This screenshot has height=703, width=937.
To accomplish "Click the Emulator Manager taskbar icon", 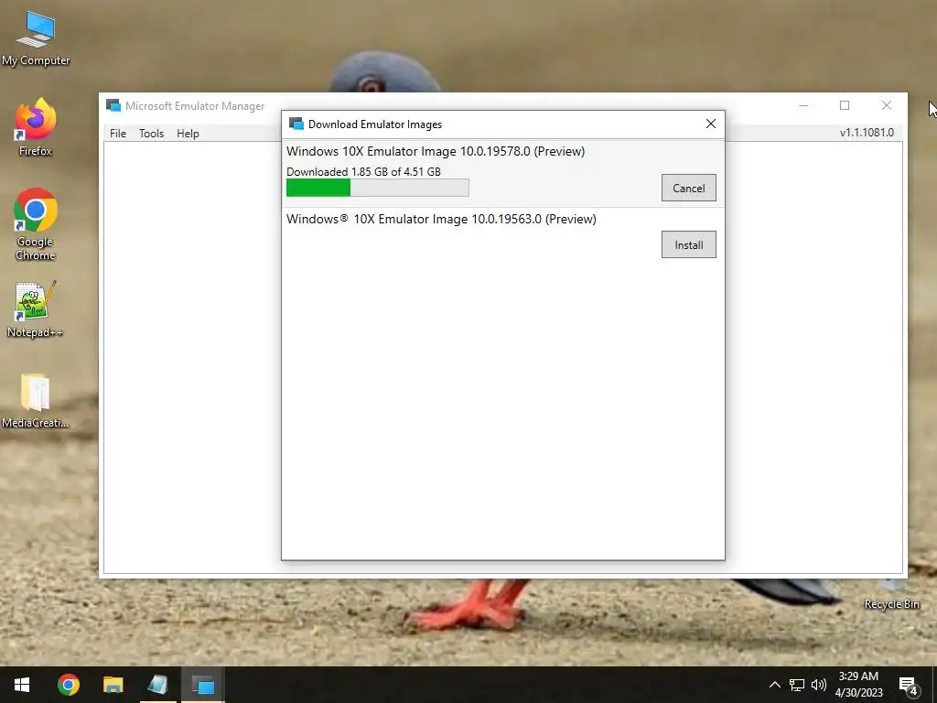I will [202, 685].
